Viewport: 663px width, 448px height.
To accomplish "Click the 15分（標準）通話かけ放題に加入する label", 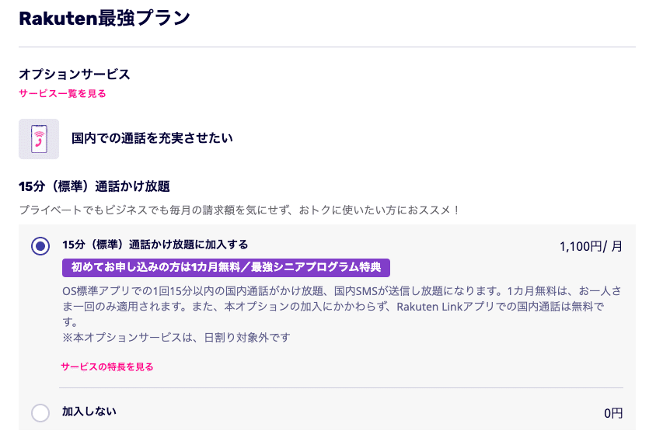I will [x=155, y=245].
